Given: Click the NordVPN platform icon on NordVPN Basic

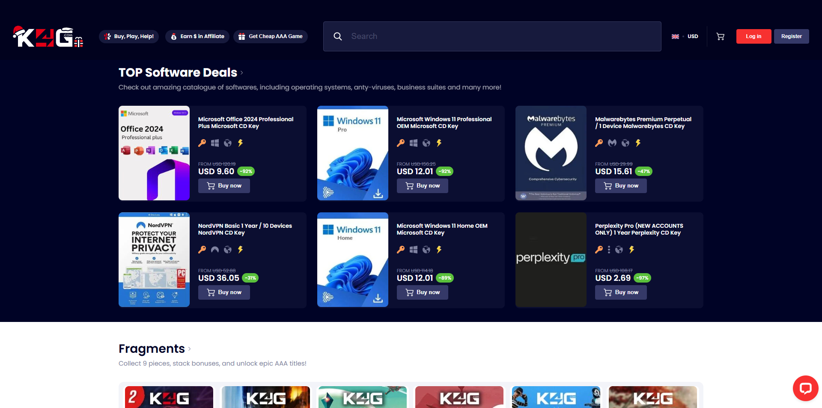Looking at the screenshot, I should (x=215, y=250).
